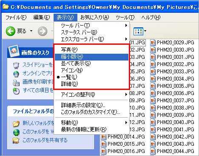Click 最新の情報に更新(R) refresh entry

pos(91,130)
